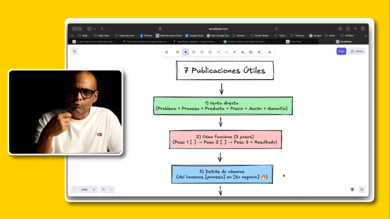Select the Rectangle shape tool
Screen dimensions: 390x219
[193, 52]
